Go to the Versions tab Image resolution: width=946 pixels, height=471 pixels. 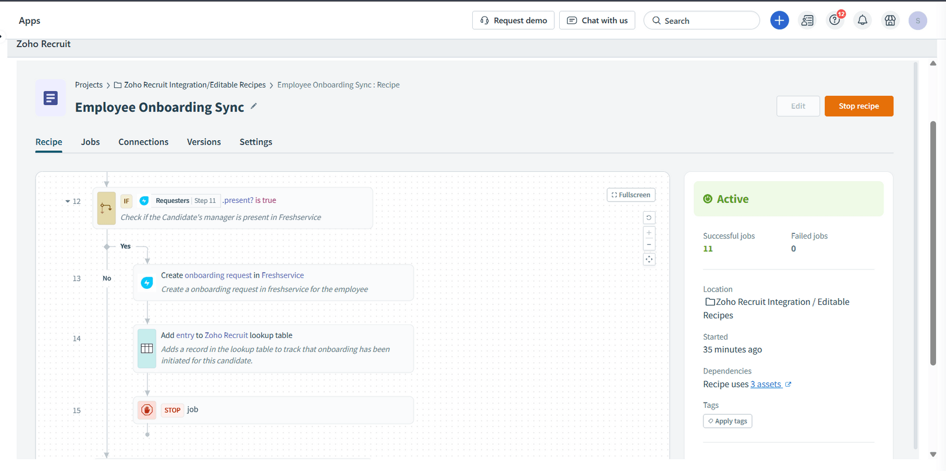pyautogui.click(x=204, y=142)
